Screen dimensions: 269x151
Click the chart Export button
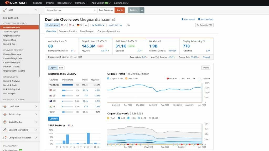[x=206, y=68]
